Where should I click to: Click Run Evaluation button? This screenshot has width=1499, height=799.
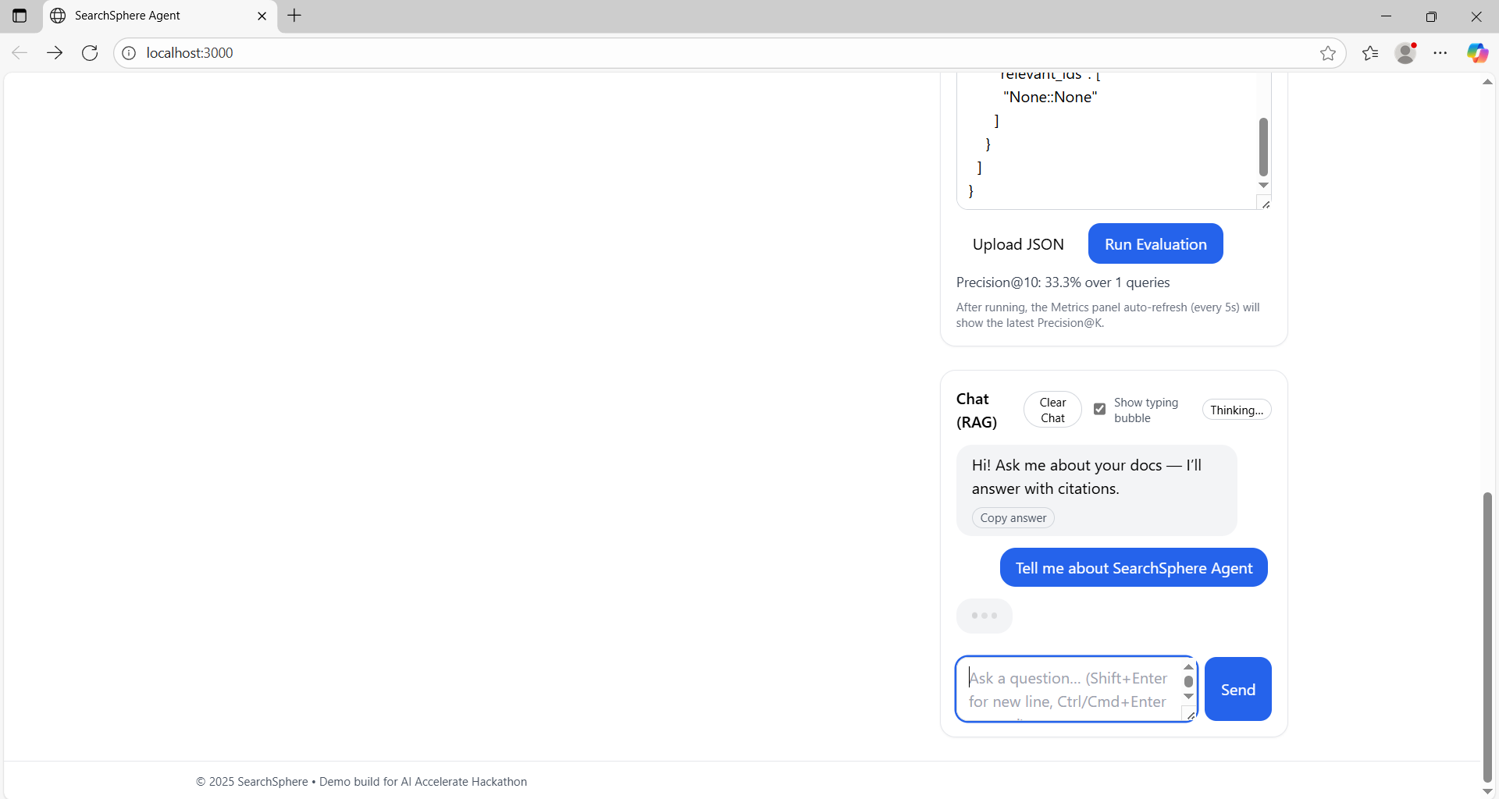1155,244
